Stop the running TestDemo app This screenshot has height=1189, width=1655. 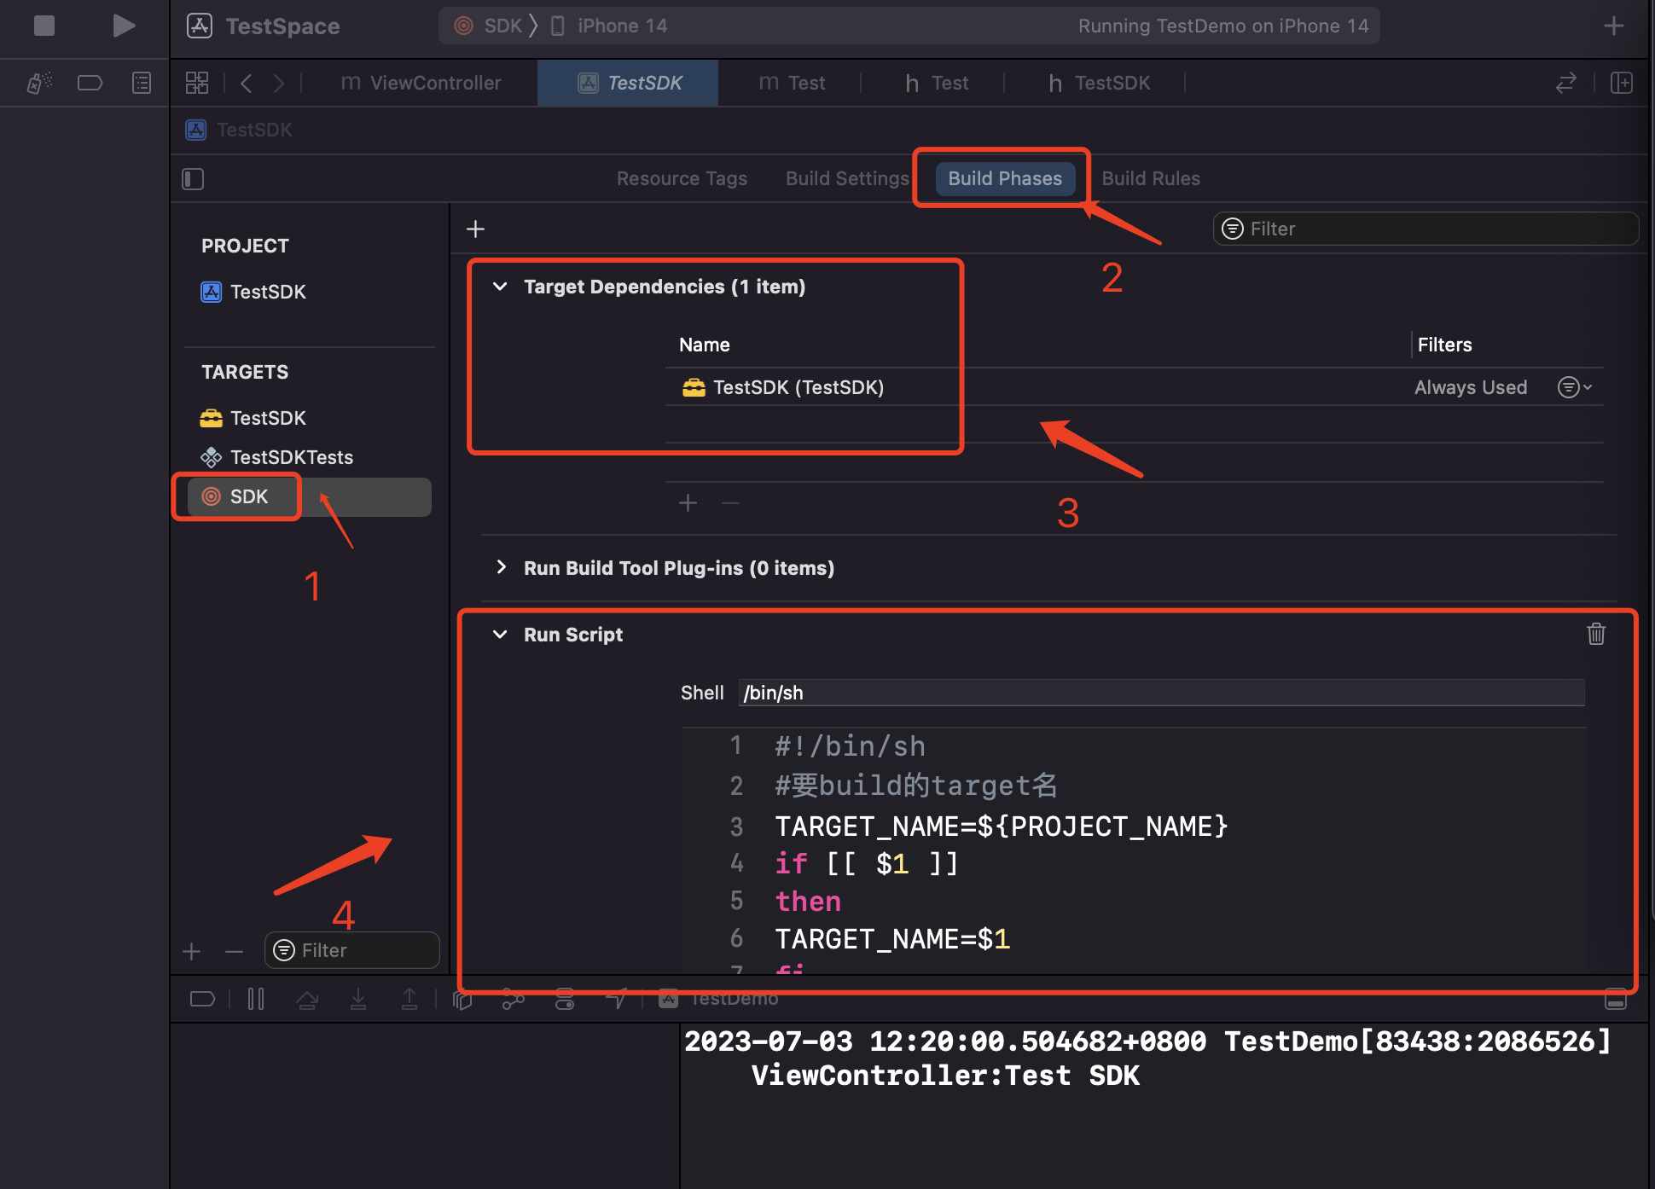coord(44,26)
